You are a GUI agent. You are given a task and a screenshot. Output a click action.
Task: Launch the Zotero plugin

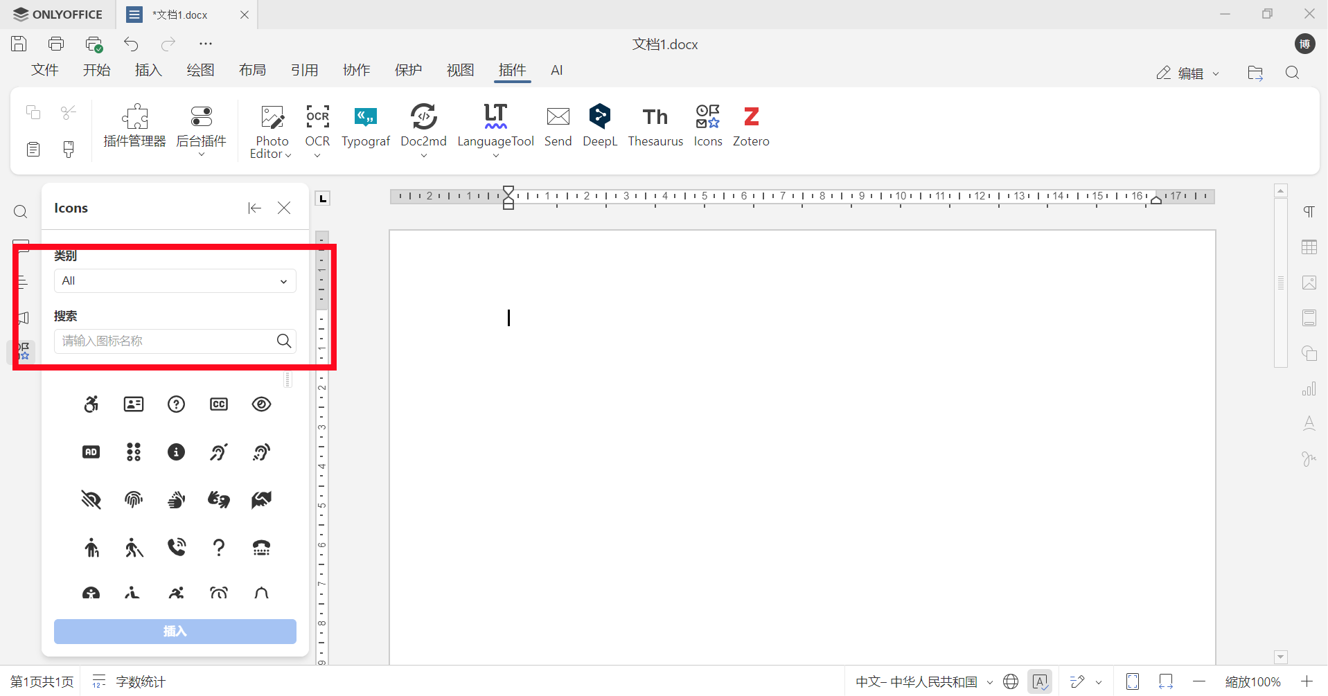(751, 126)
